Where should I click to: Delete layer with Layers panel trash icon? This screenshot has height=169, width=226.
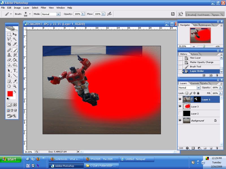(x=217, y=148)
